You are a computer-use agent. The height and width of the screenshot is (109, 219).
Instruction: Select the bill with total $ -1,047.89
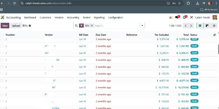2,46
